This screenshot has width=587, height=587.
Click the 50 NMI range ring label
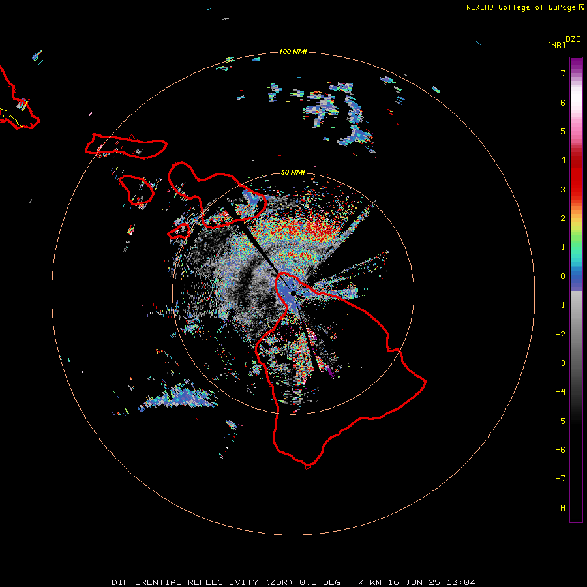point(293,172)
